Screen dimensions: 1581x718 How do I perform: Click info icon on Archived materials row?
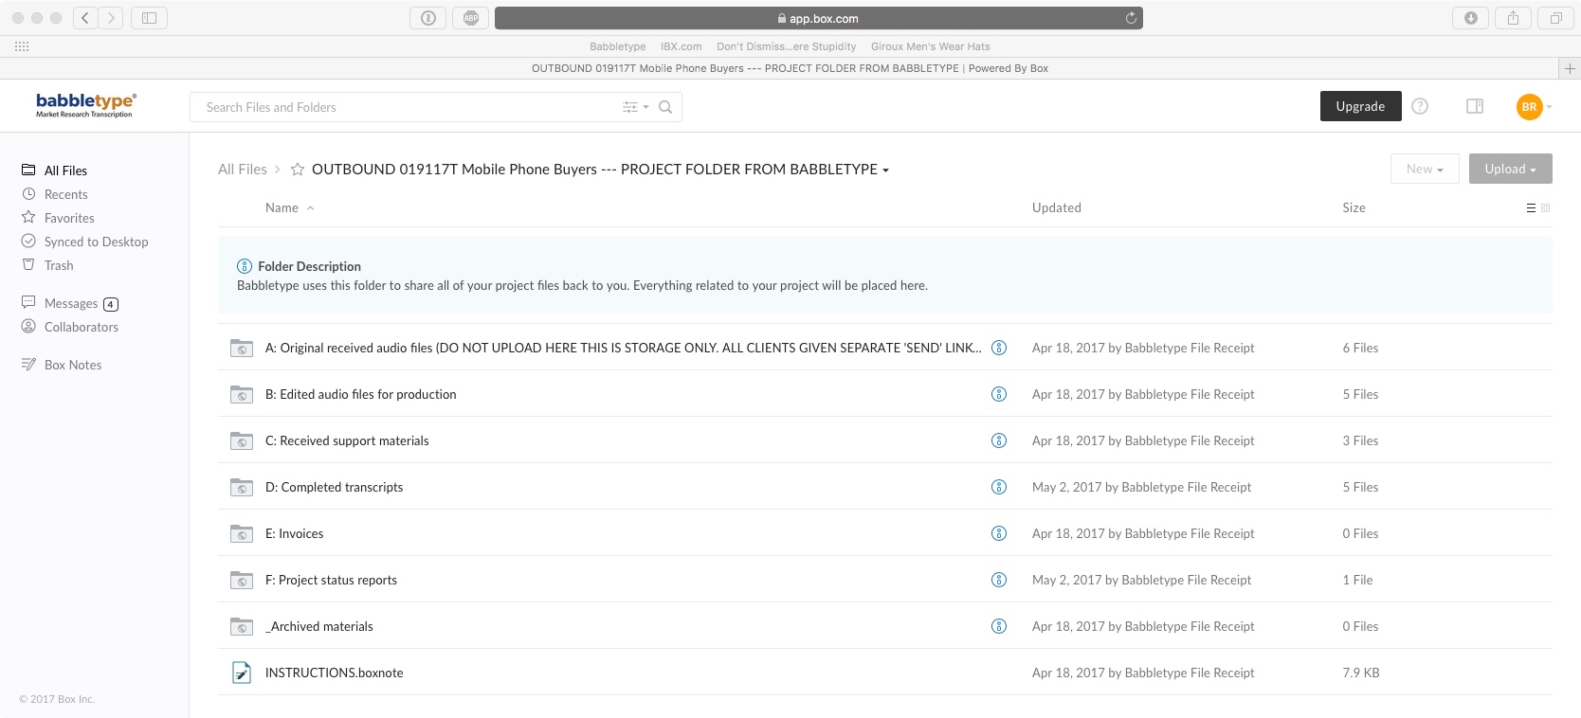pyautogui.click(x=999, y=626)
